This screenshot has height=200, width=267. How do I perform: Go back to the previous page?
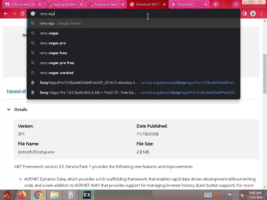coord(6,14)
